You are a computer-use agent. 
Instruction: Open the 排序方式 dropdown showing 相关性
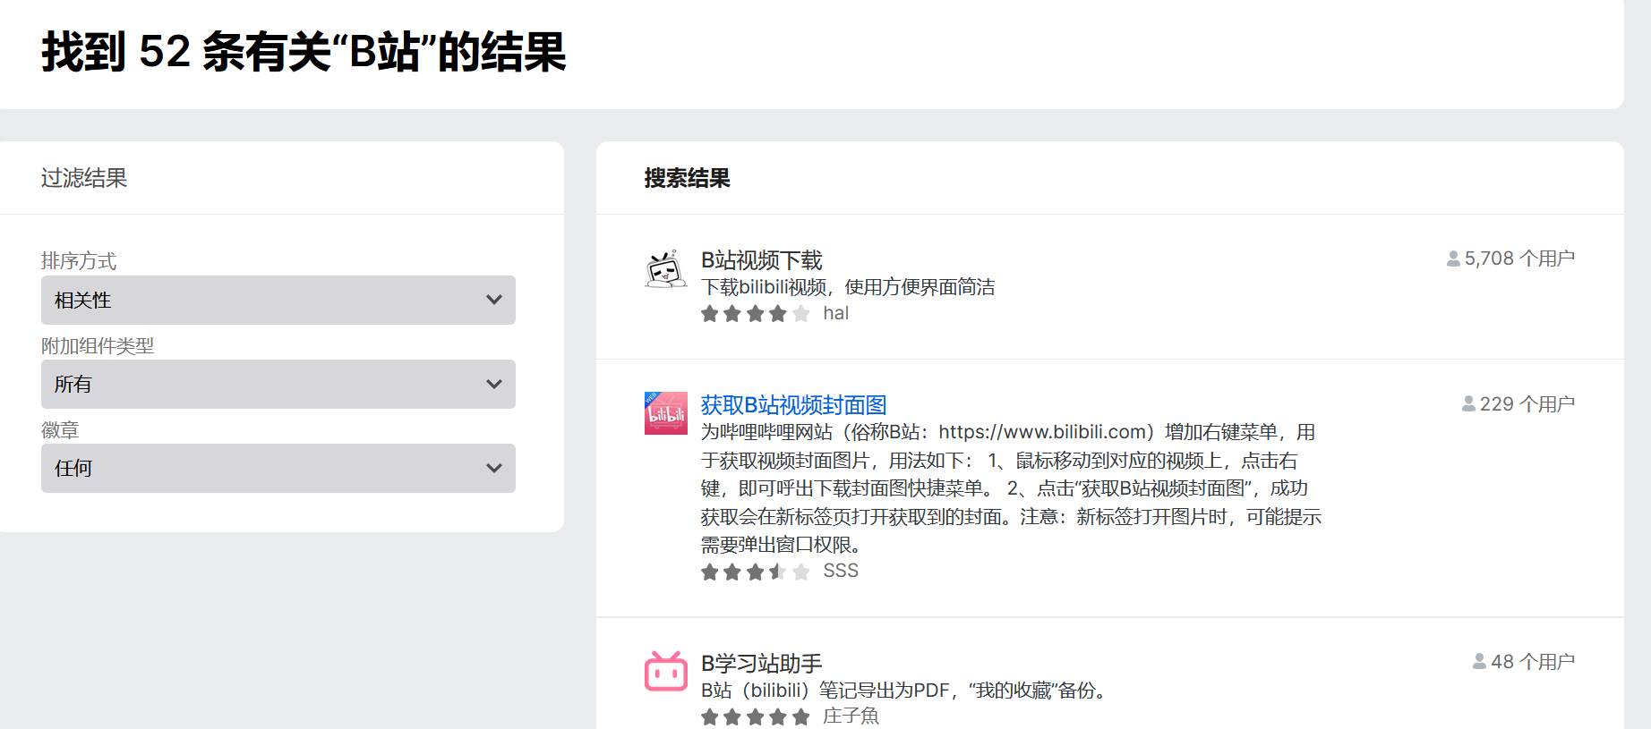point(278,300)
